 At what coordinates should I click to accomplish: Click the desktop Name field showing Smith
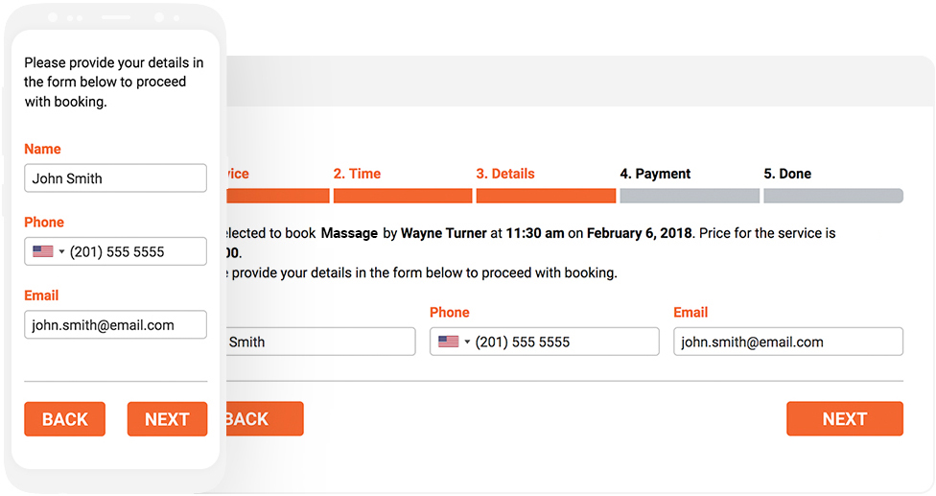click(321, 342)
